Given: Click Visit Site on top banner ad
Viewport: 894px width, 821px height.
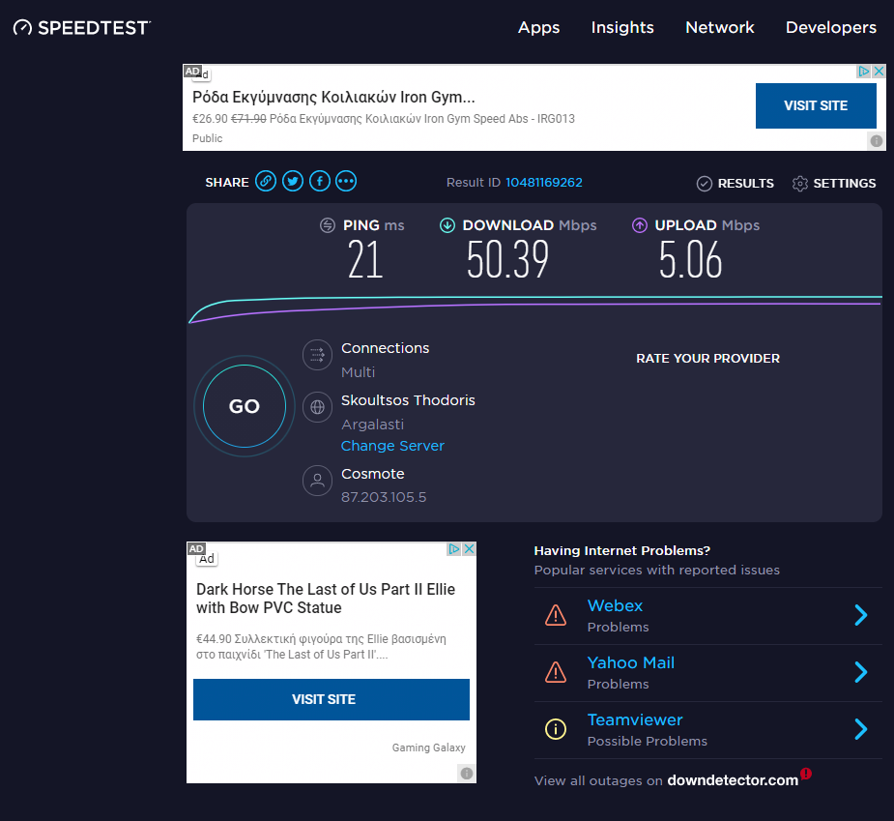Looking at the screenshot, I should pos(816,105).
